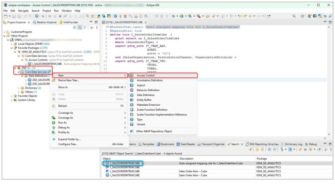Click I_SALESORDERITEMCUBE under Access Controls in tree
The width and height of the screenshot is (335, 188).
(47, 64)
